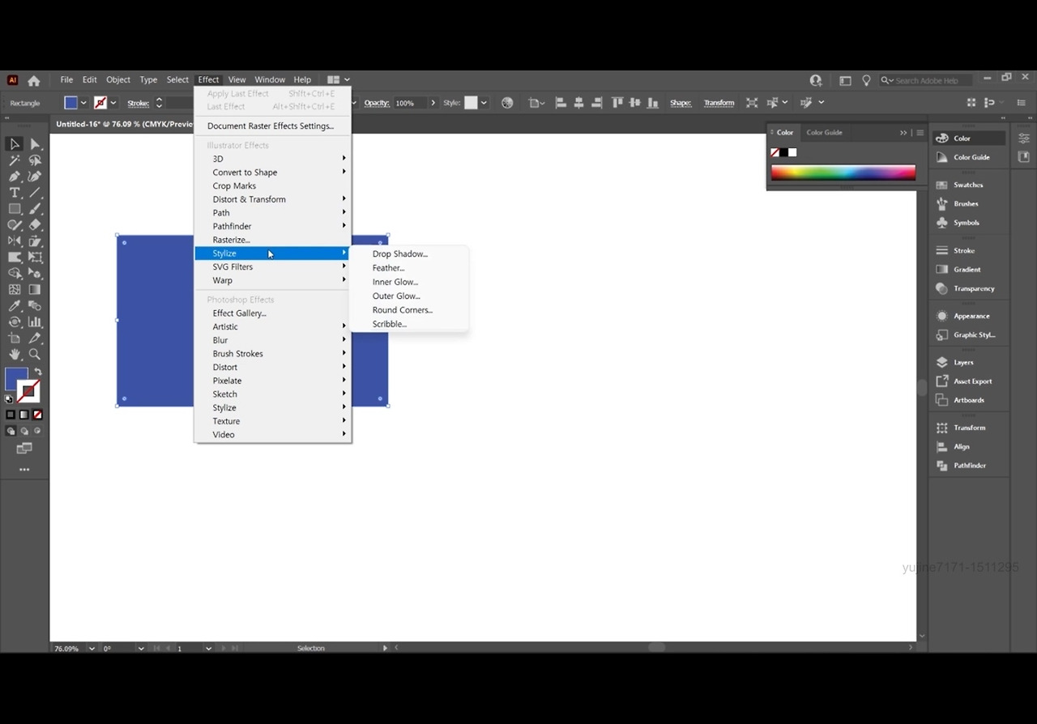Change the screen mode
Image resolution: width=1037 pixels, height=724 pixels.
click(24, 448)
